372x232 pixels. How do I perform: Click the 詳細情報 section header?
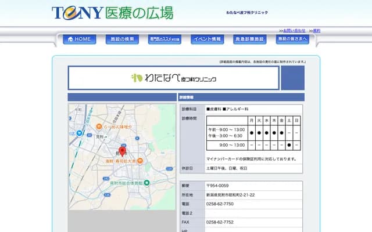click(x=241, y=97)
